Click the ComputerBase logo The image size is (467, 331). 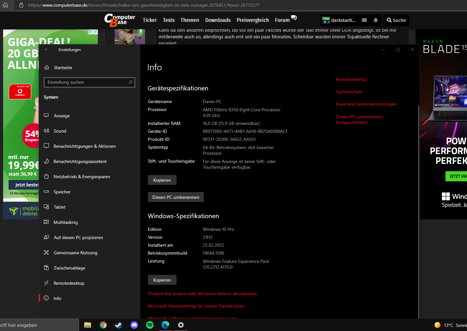click(120, 20)
